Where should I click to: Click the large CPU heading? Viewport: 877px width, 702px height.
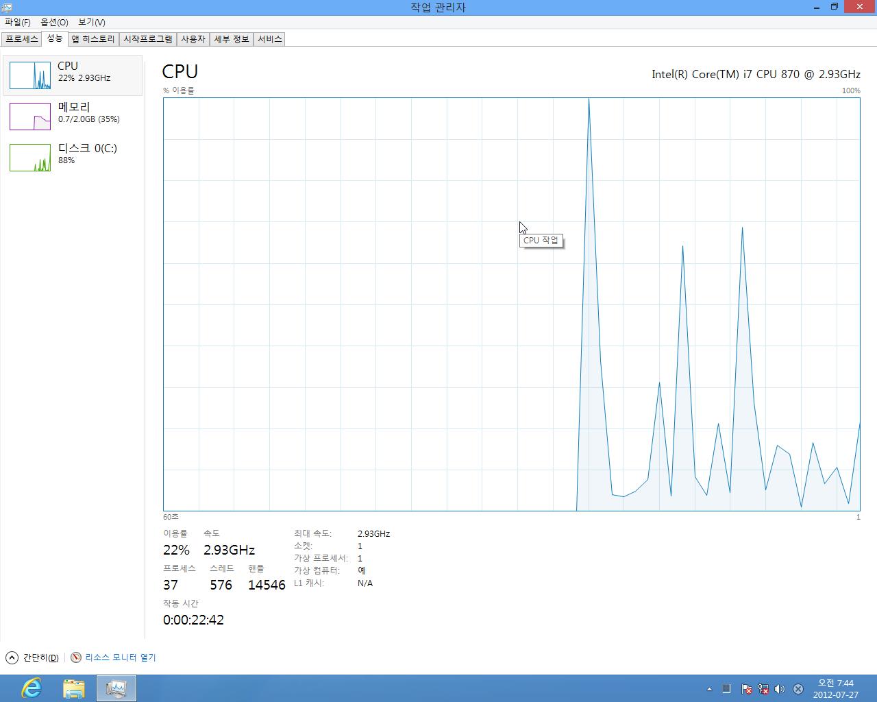coord(180,71)
